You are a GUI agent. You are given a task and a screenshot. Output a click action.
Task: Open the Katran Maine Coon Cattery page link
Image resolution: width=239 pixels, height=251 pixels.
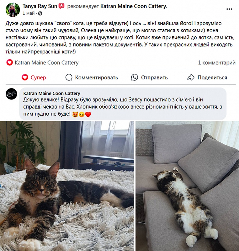[133, 6]
